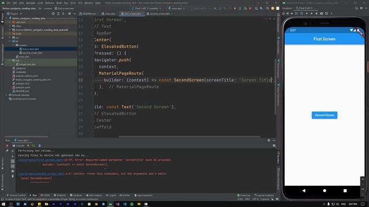
Task: Collapse all icon in Project toolbar
Action: click(x=63, y=14)
